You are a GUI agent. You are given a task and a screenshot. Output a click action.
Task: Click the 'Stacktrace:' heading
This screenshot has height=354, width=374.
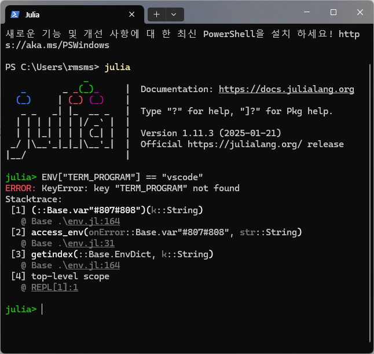[34, 199]
